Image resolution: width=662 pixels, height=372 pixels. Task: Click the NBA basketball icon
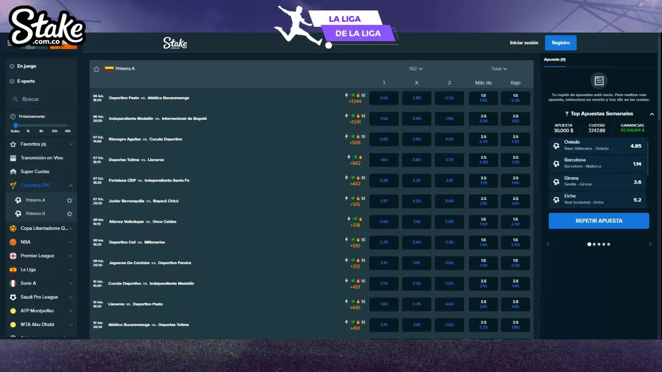click(x=13, y=242)
